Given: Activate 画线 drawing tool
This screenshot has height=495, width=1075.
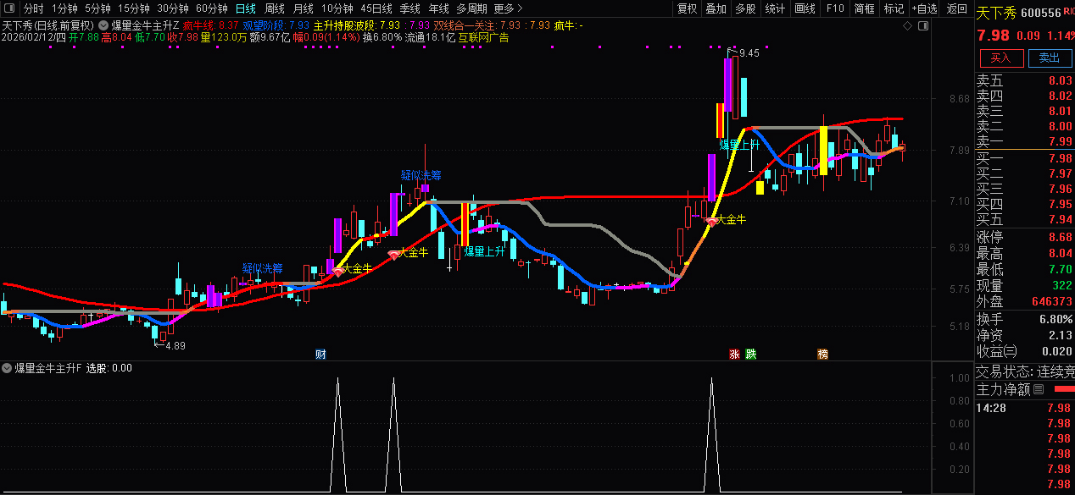Looking at the screenshot, I should coord(805,8).
